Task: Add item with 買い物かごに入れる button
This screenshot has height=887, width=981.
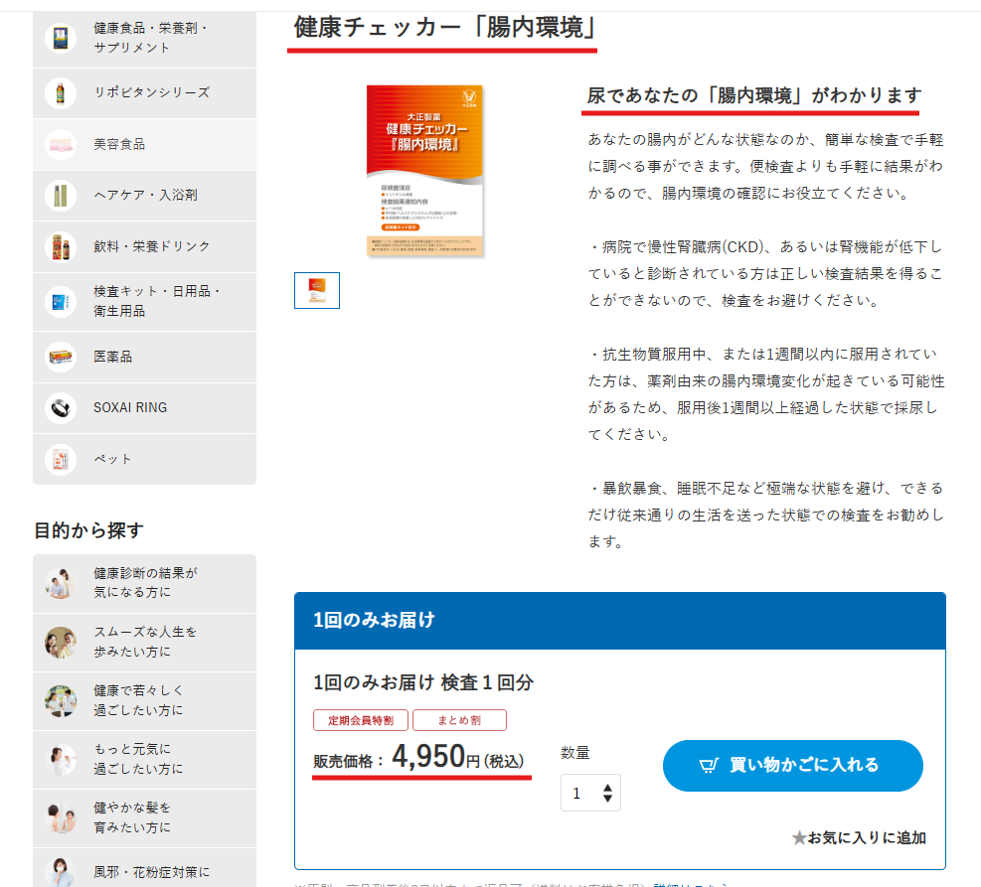Action: click(x=793, y=766)
